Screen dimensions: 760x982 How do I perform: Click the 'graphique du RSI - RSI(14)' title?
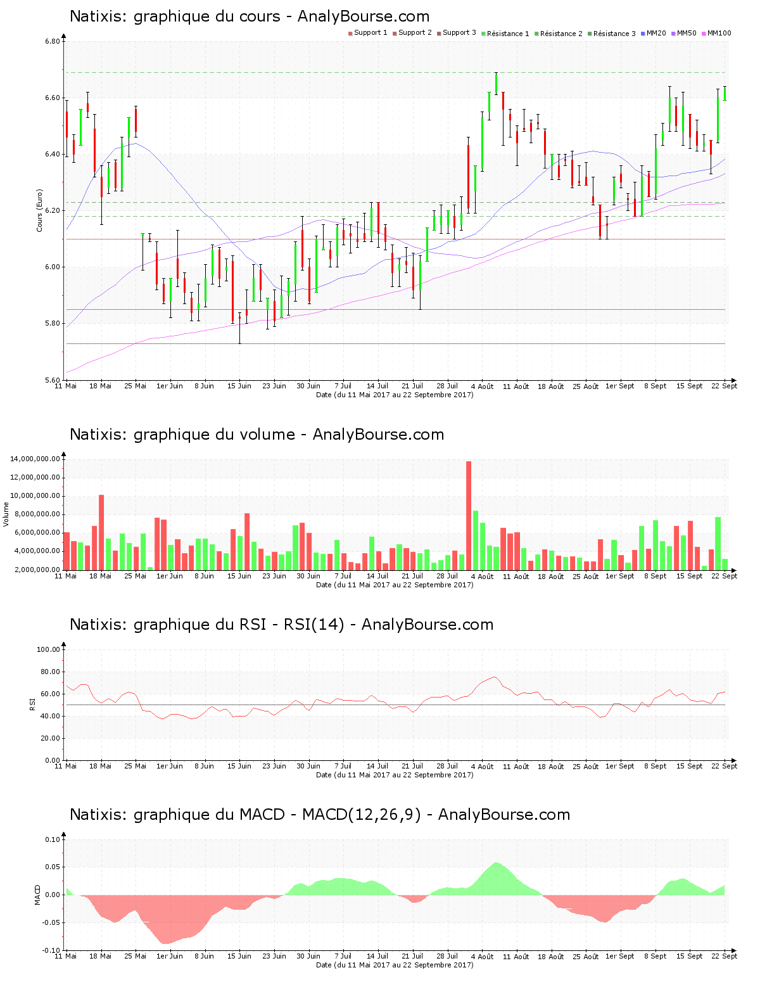pos(239,625)
